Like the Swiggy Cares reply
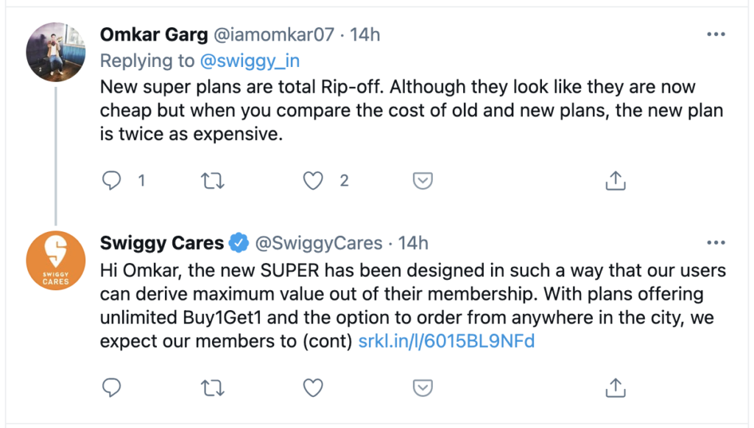The width and height of the screenshot is (754, 428). [x=314, y=387]
